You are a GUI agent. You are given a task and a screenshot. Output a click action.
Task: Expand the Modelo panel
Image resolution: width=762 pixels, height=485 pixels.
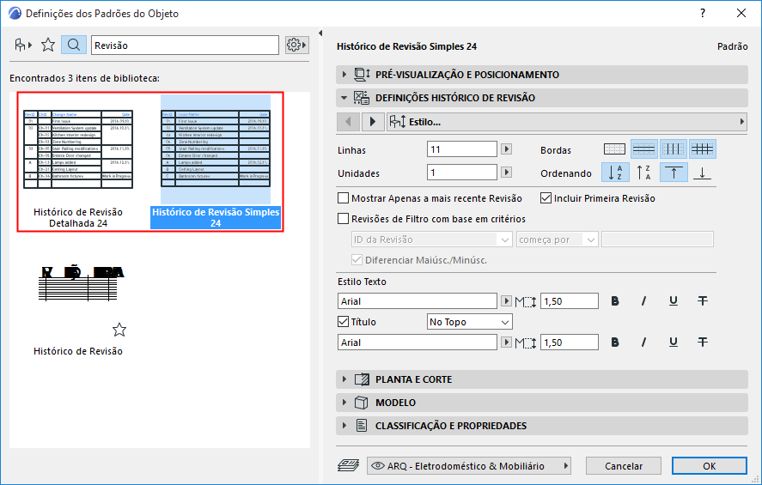(x=542, y=403)
